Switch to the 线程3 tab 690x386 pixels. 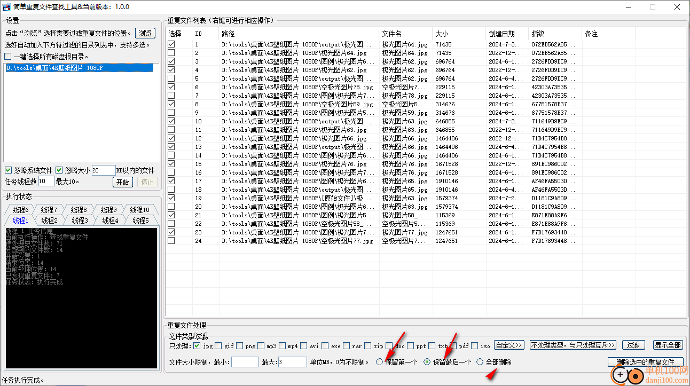(80, 220)
